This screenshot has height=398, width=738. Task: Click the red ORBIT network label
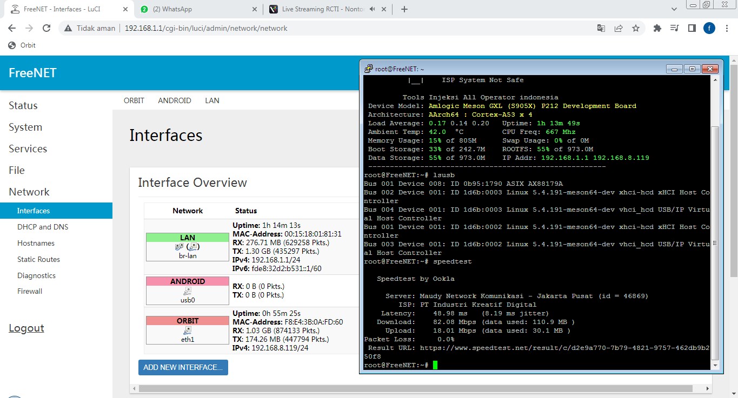click(188, 321)
